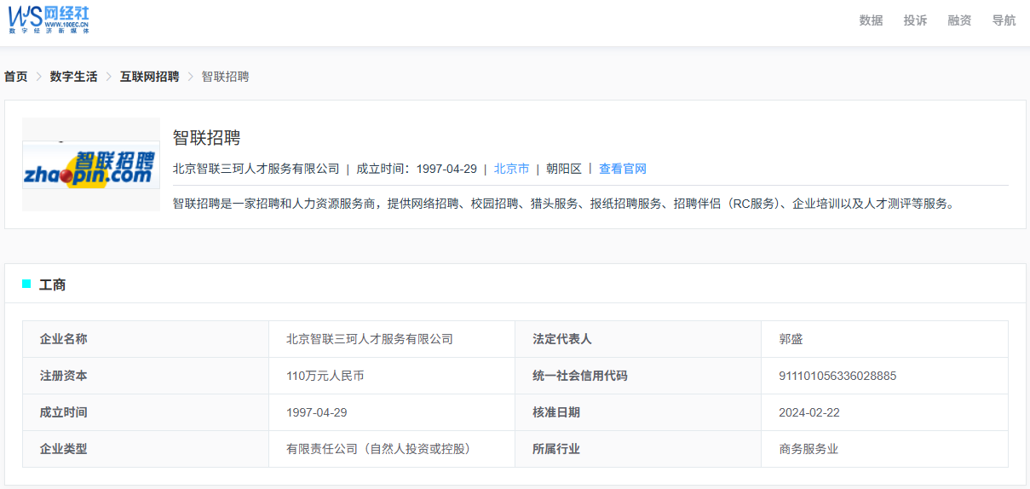Open the 导航 menu item
Viewport: 1030px width, 489px height.
[1004, 20]
